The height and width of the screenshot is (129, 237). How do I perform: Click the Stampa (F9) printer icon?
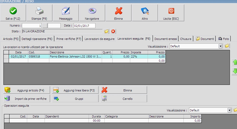(40, 11)
